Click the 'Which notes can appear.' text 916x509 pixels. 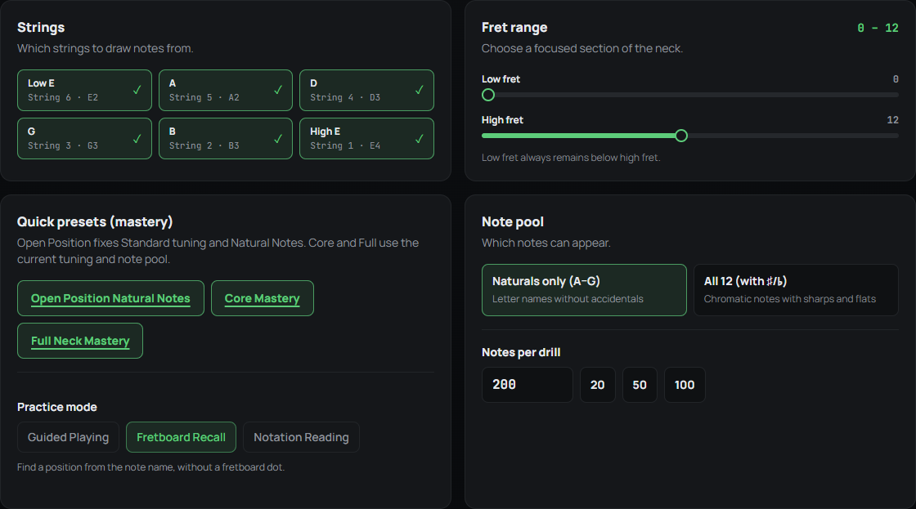[x=546, y=243]
